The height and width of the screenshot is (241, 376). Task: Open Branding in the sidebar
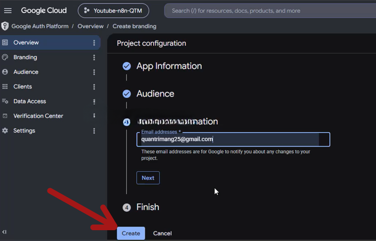(50, 57)
